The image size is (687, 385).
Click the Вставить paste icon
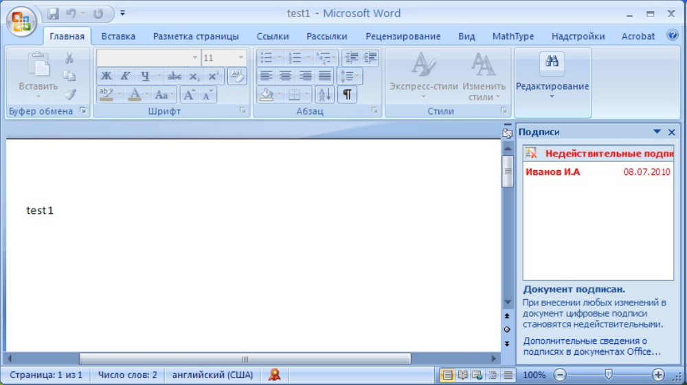coord(38,65)
